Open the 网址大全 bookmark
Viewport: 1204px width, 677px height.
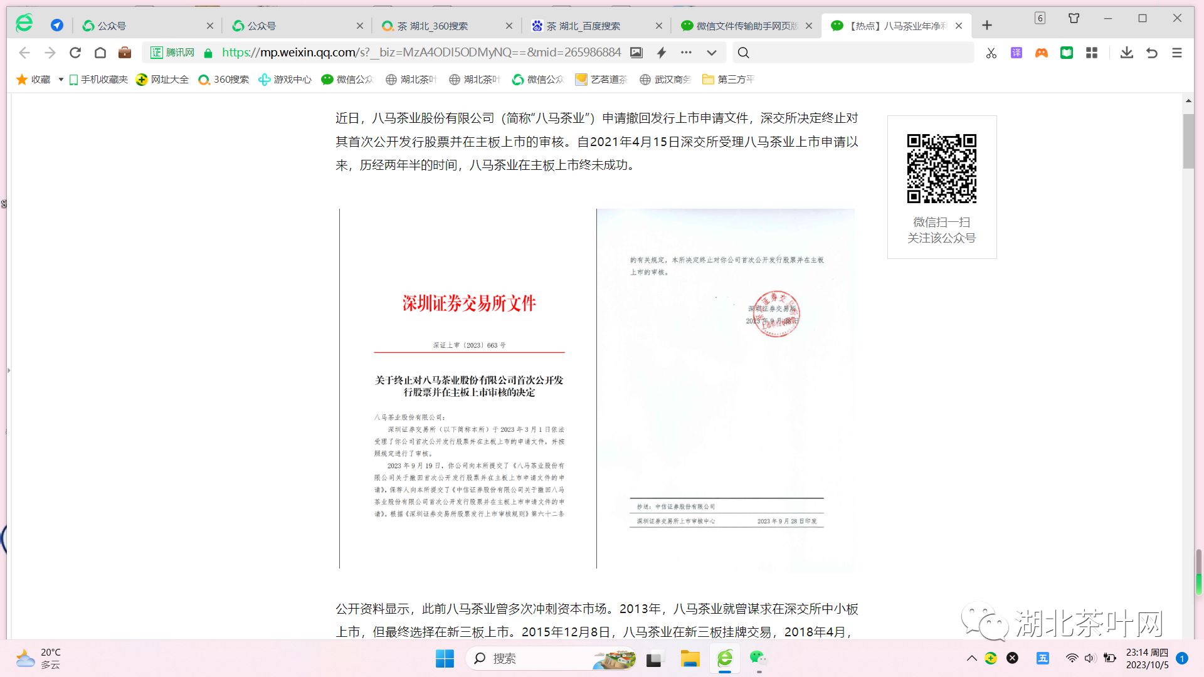pos(162,80)
